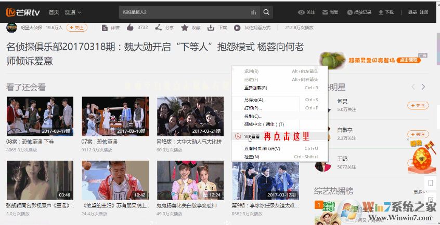This screenshot has height=225, width=440.
Task: Click the search magnifier icon
Action: [x=266, y=12]
